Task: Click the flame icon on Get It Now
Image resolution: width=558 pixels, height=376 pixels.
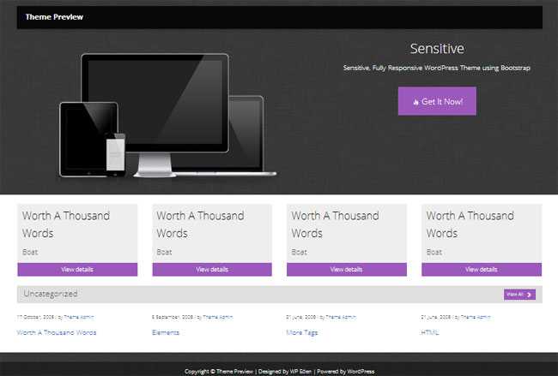Action: pyautogui.click(x=415, y=102)
